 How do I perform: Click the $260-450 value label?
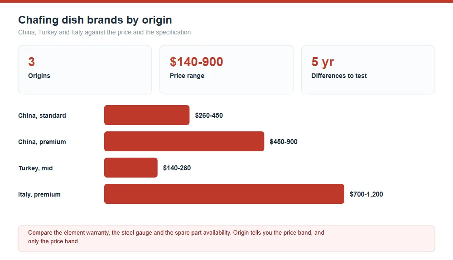coord(209,116)
